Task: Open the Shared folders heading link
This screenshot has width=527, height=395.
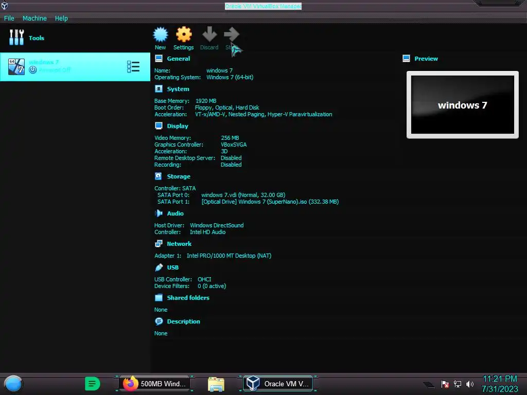Action: 188,298
